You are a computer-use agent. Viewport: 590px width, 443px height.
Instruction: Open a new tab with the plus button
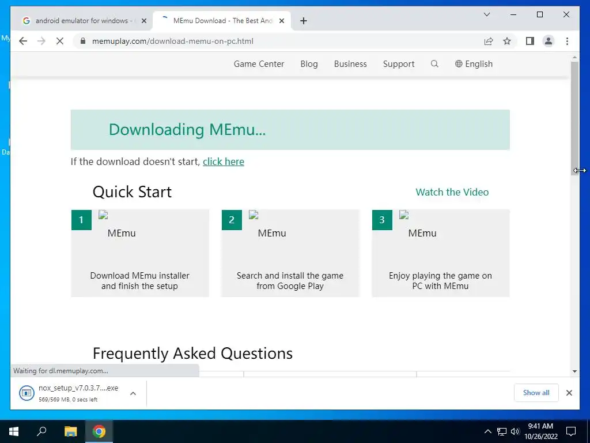point(304,21)
